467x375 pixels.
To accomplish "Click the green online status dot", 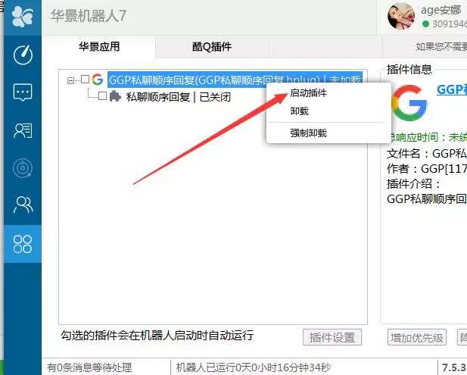I will click(426, 23).
